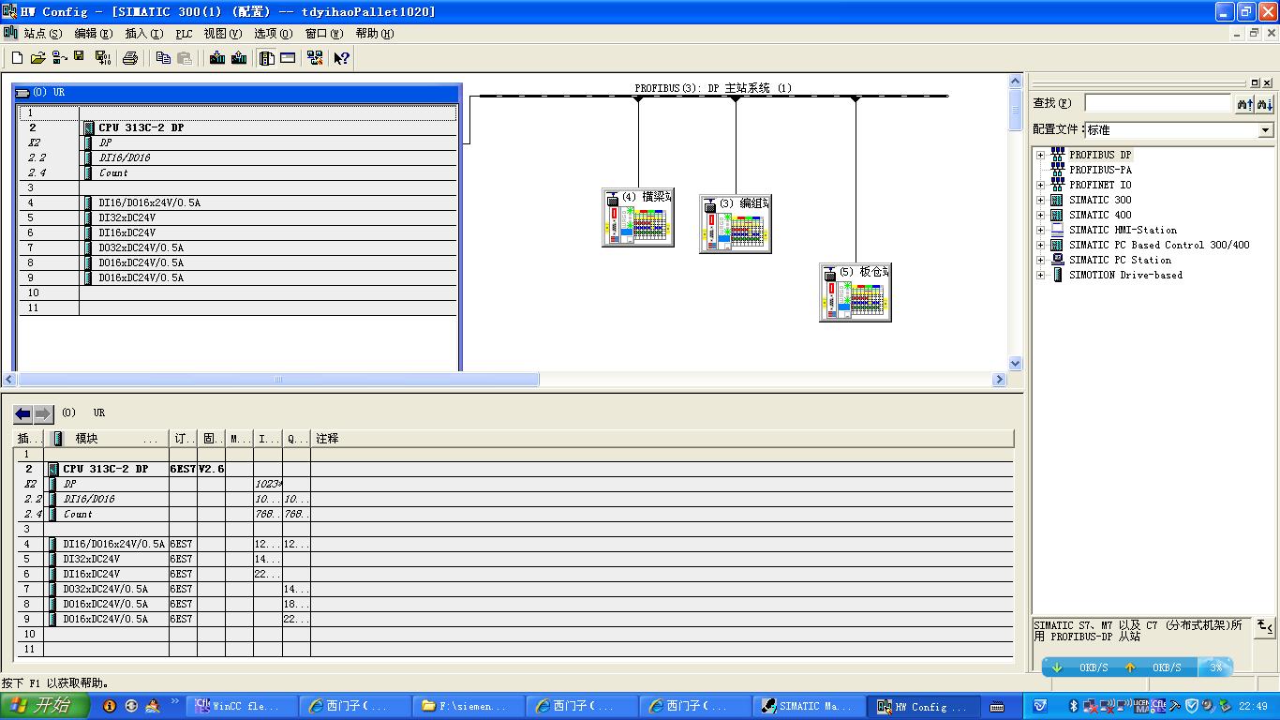This screenshot has width=1280, height=720.
Task: Click the search-up binoculars button in catalog
Action: tap(1244, 103)
